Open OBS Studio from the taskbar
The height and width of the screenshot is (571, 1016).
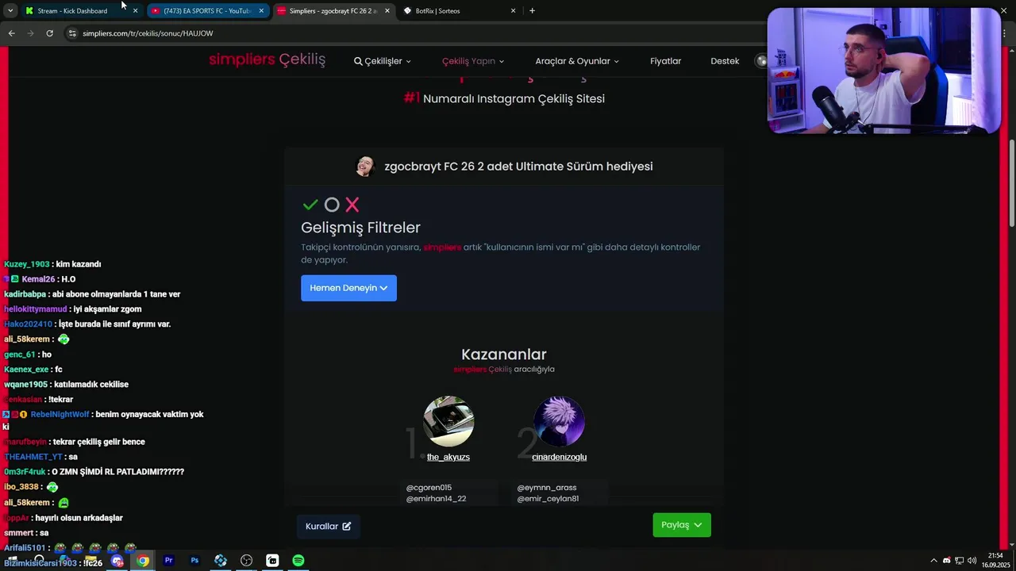pos(246,561)
